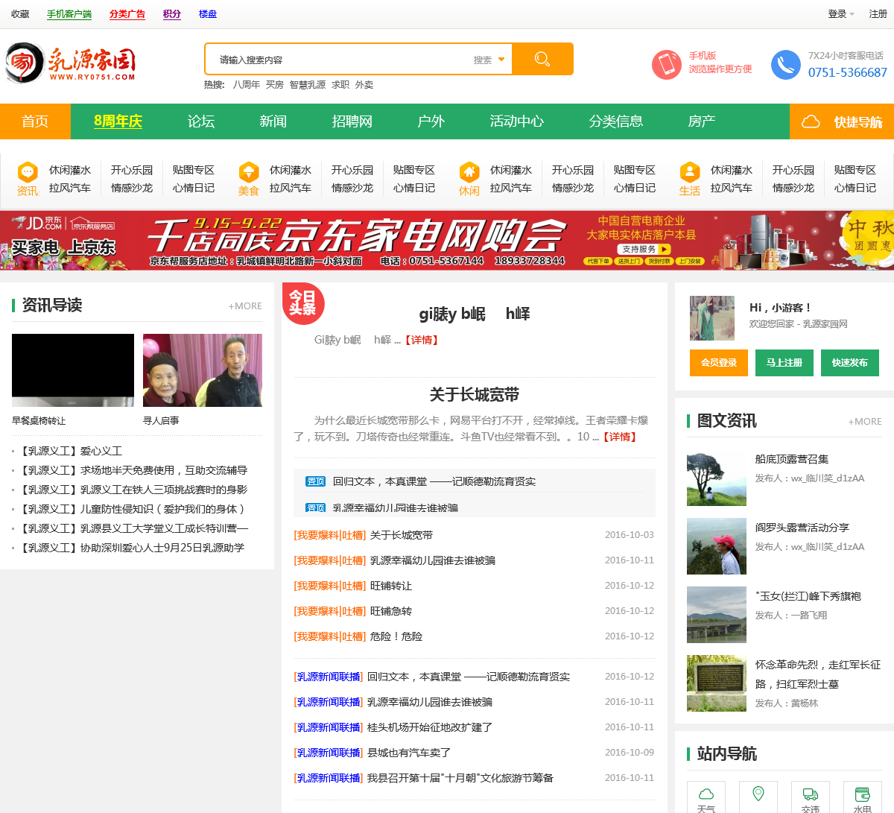Click the blue telephone hotline icon
Screen dimensions: 894x813
785,65
